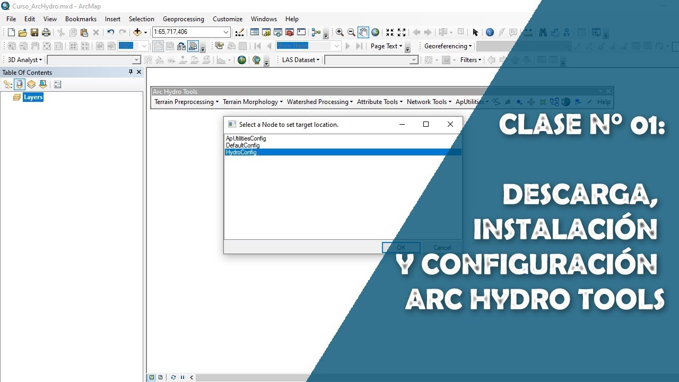Switch to List By Visibility view
This screenshot has height=382, width=679.
31,84
